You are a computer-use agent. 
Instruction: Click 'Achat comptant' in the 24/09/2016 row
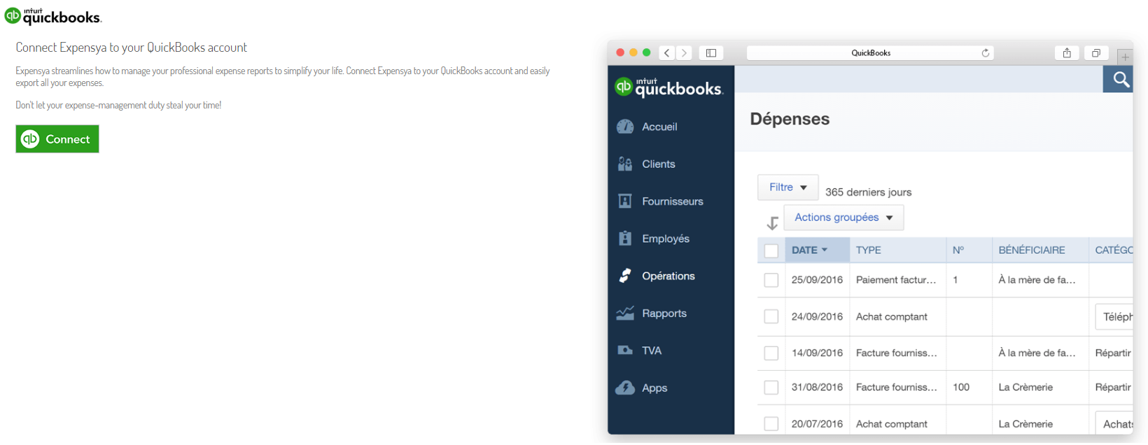892,317
